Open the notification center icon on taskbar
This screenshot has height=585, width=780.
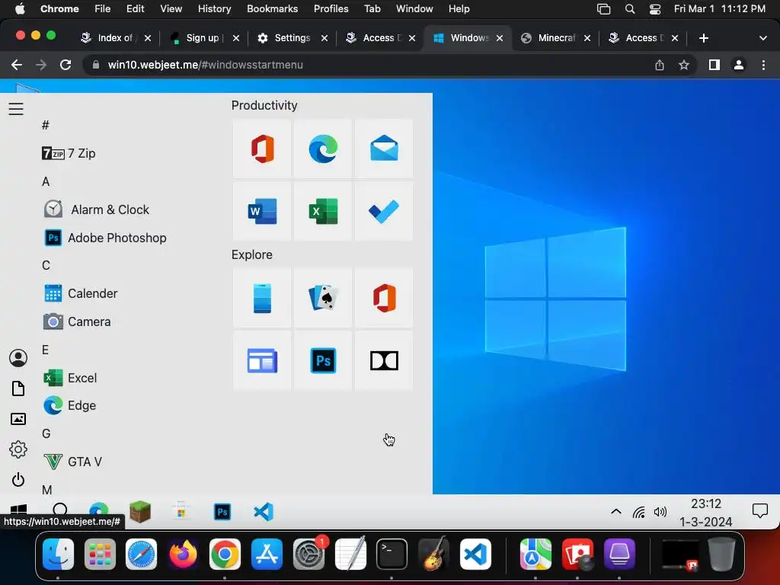coord(759,511)
